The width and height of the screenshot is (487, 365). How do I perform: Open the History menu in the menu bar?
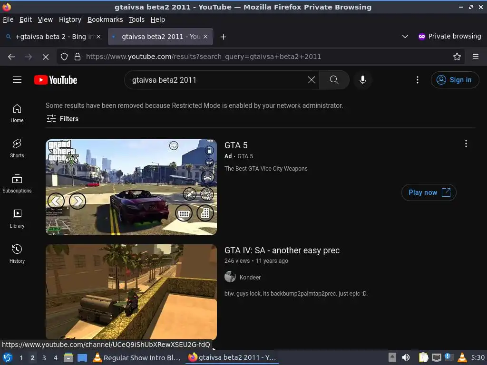pos(70,19)
